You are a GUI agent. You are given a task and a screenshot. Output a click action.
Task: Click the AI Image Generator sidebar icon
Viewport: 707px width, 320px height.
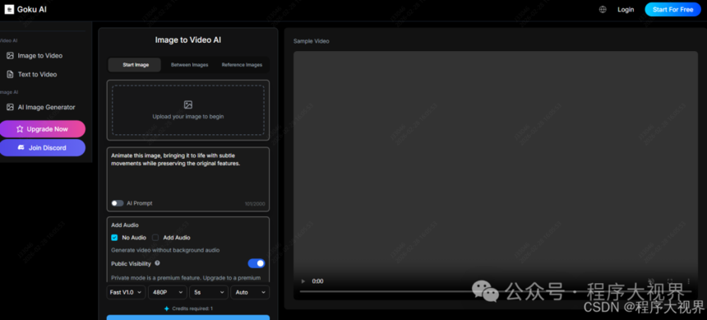coord(10,108)
